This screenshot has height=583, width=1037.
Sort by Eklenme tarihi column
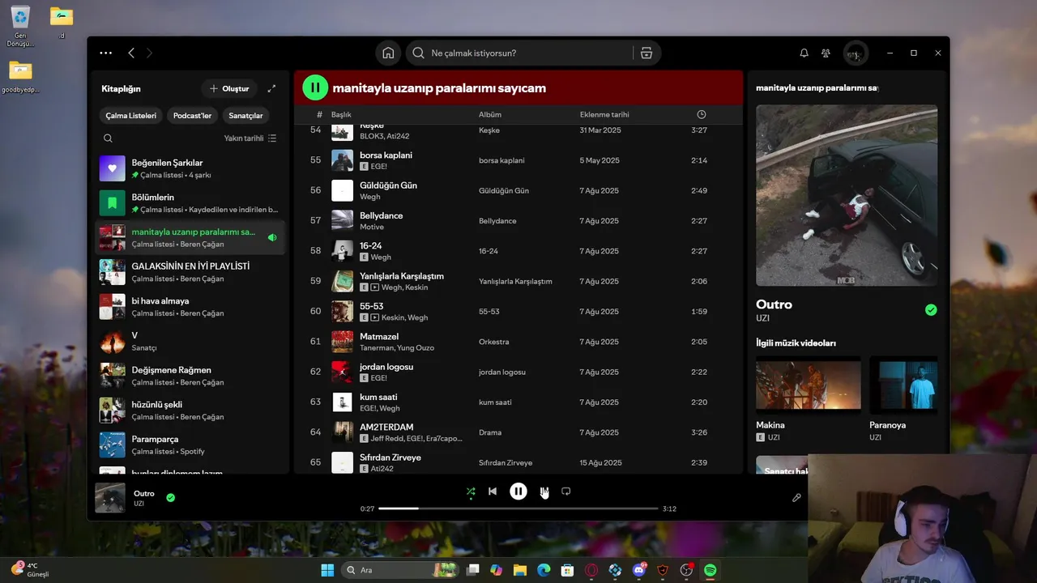[x=604, y=115]
